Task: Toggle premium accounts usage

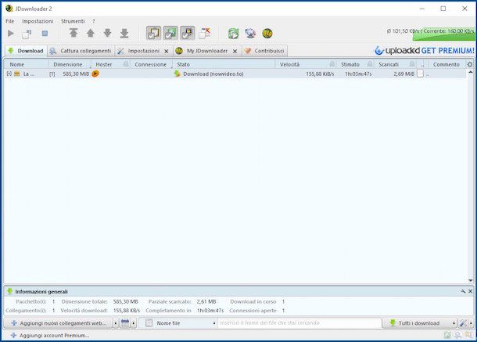Action: pyautogui.click(x=188, y=33)
